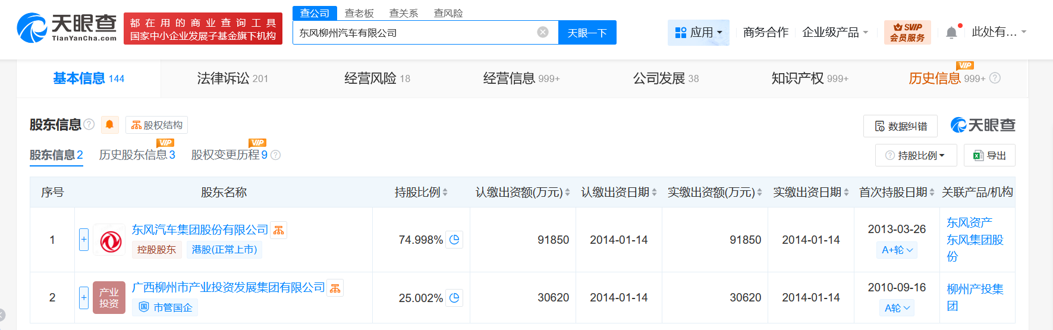This screenshot has width=1053, height=330.
Task: Sort by 认缴出资额 column arrows
Action: click(567, 192)
